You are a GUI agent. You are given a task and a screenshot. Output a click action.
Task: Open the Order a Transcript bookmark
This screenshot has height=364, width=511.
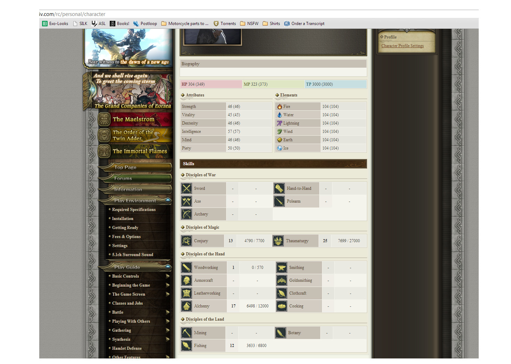tap(304, 24)
